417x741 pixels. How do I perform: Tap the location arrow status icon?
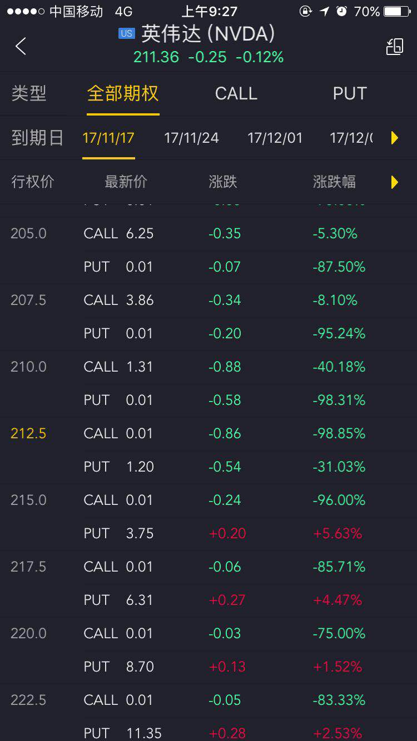tap(325, 11)
